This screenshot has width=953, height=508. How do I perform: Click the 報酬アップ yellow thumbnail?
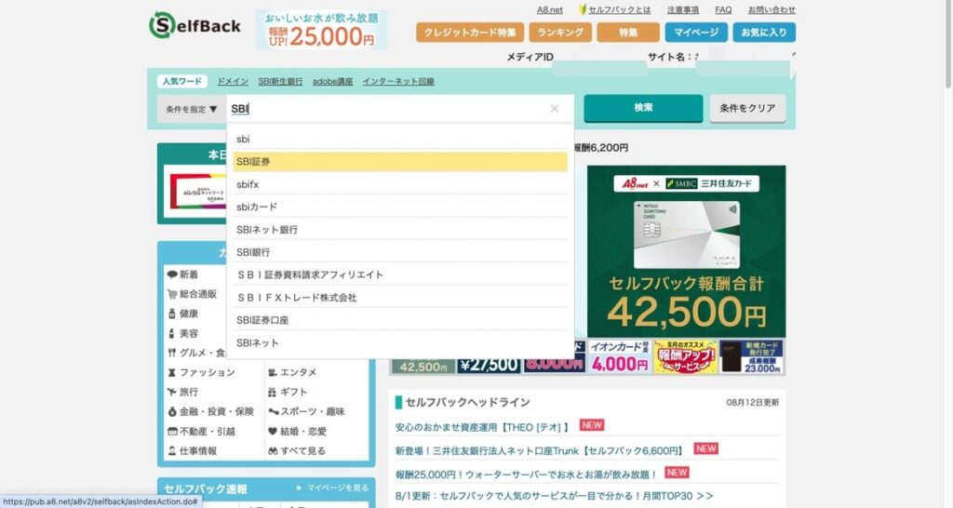pyautogui.click(x=684, y=356)
